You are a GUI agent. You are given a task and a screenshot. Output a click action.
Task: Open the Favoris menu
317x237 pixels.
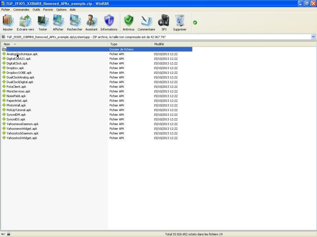pyautogui.click(x=48, y=10)
